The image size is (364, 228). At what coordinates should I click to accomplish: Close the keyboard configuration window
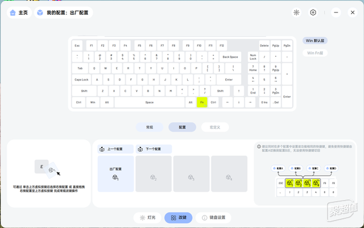click(353, 13)
